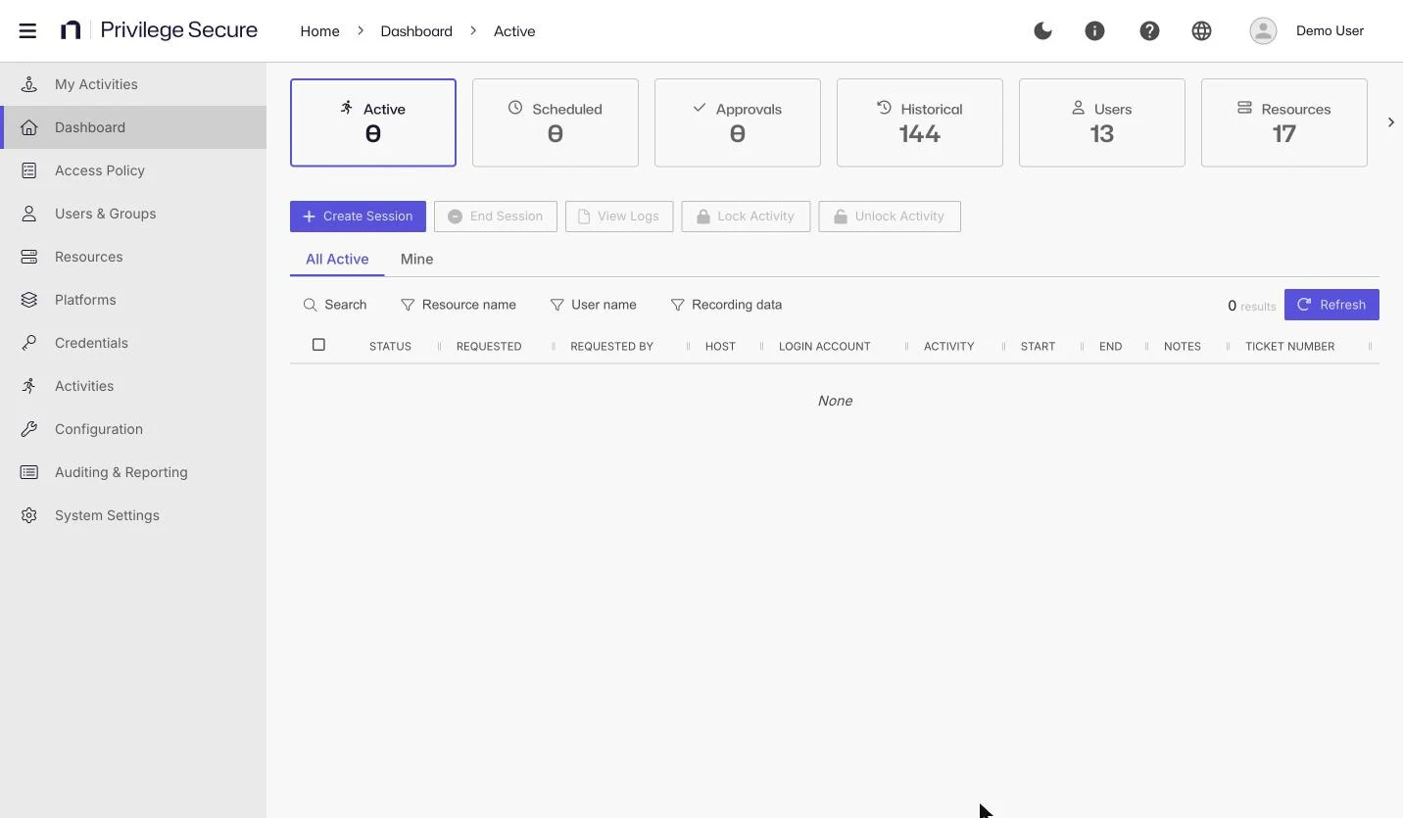
Task: Switch to dark mode moon icon
Action: (1042, 30)
